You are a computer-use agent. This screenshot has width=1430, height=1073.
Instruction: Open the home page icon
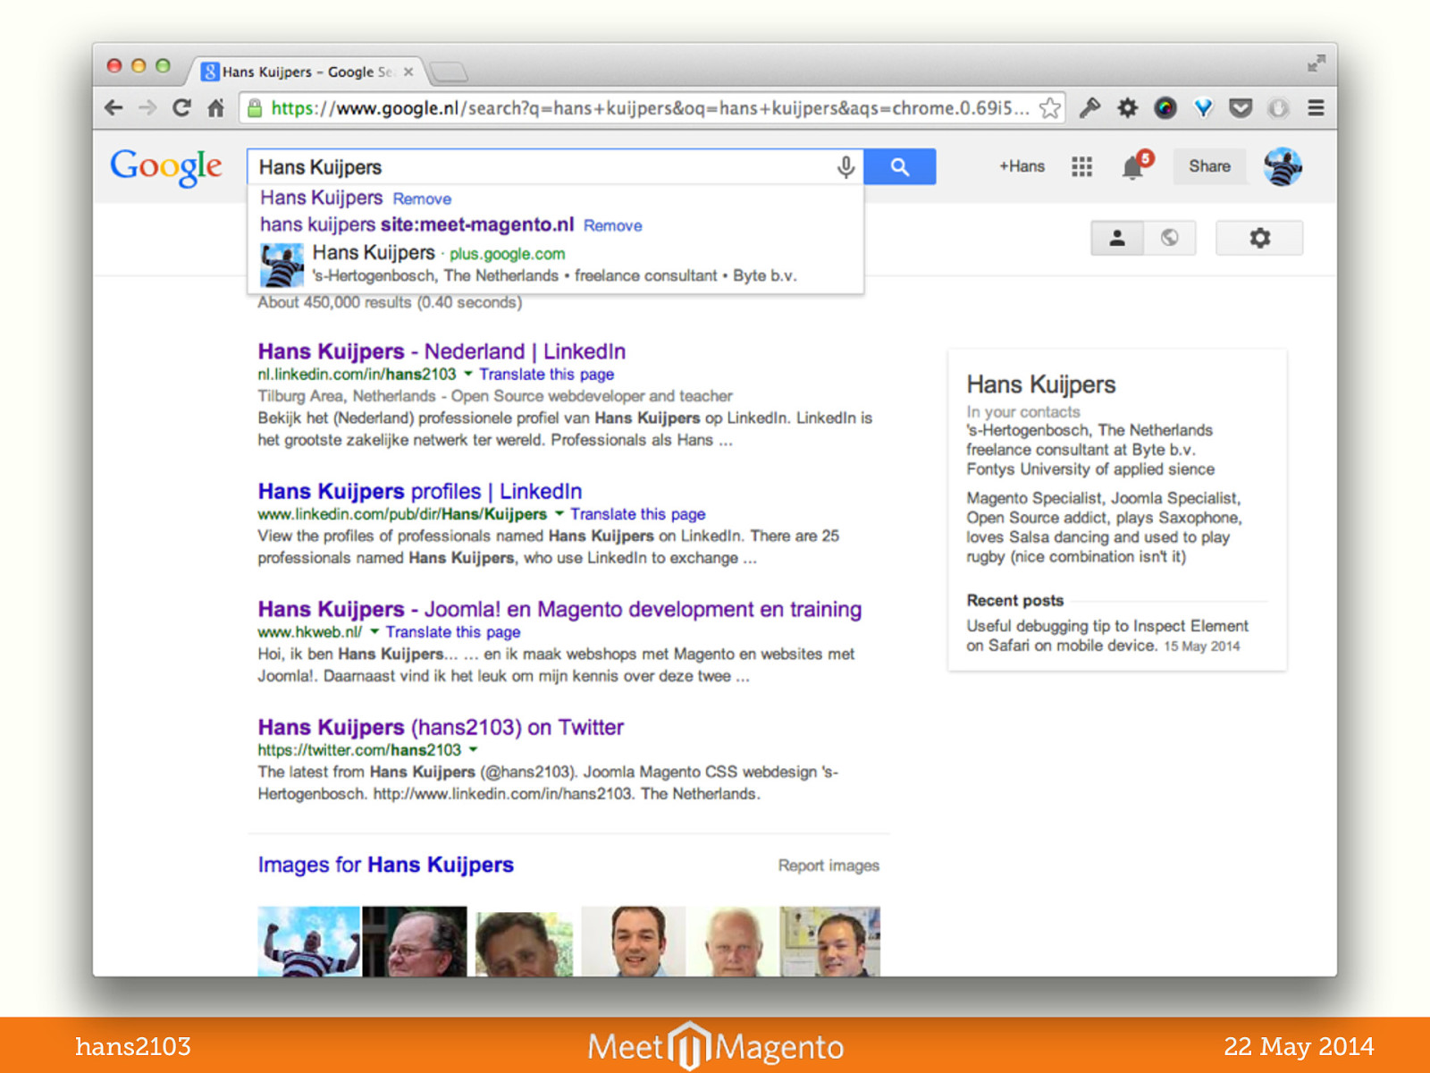215,108
